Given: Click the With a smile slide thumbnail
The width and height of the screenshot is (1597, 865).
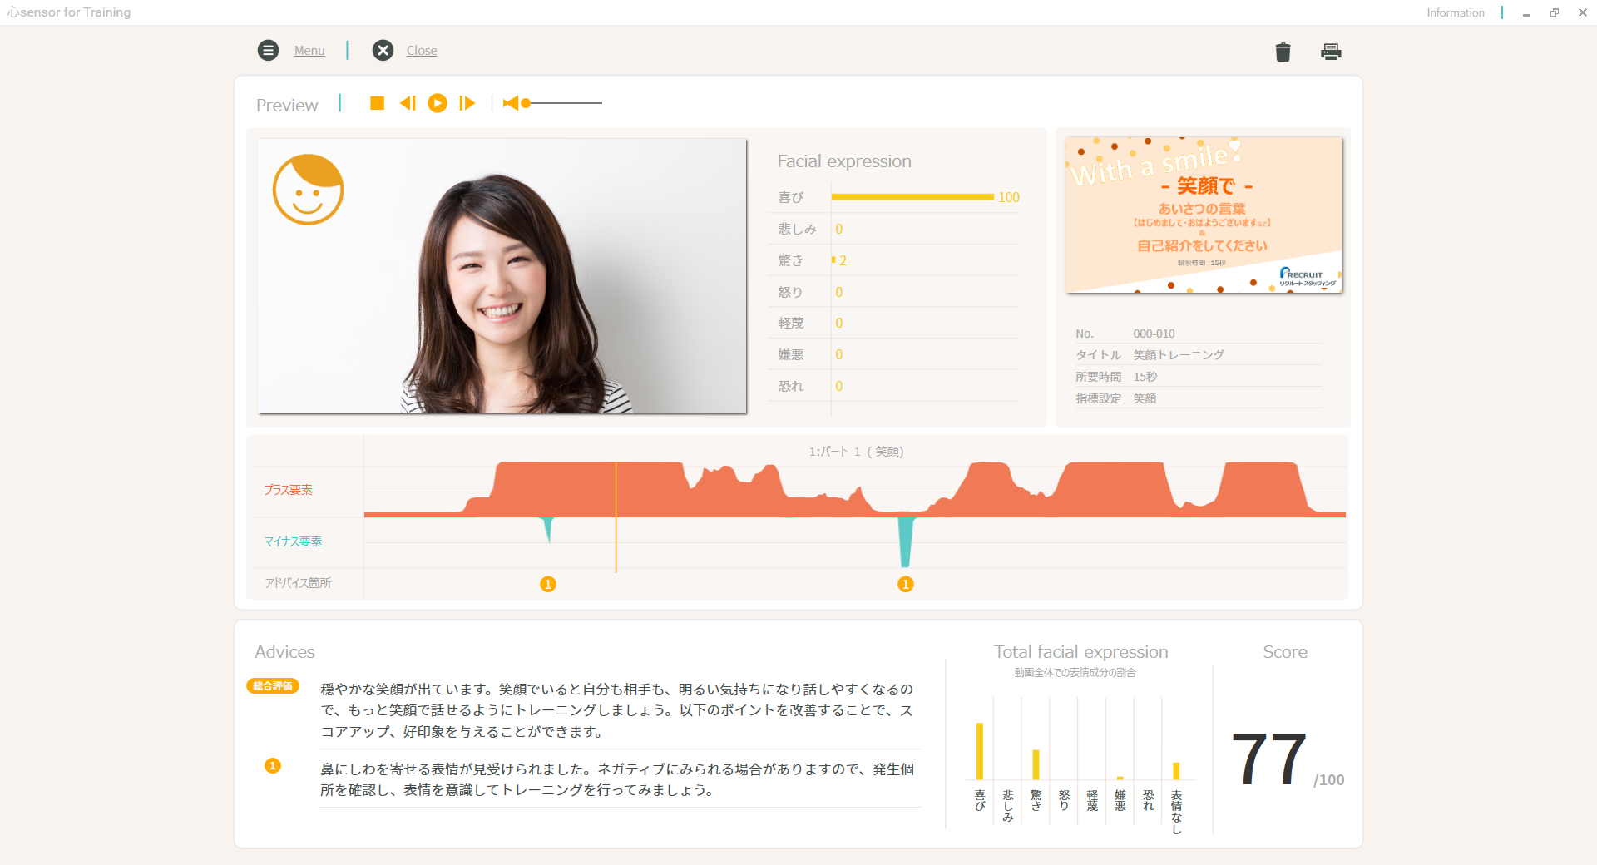Looking at the screenshot, I should [x=1203, y=215].
